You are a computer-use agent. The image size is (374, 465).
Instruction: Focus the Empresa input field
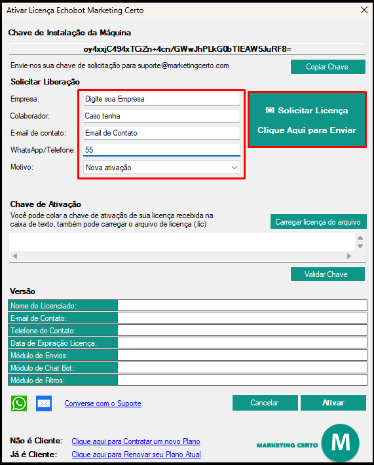click(162, 99)
